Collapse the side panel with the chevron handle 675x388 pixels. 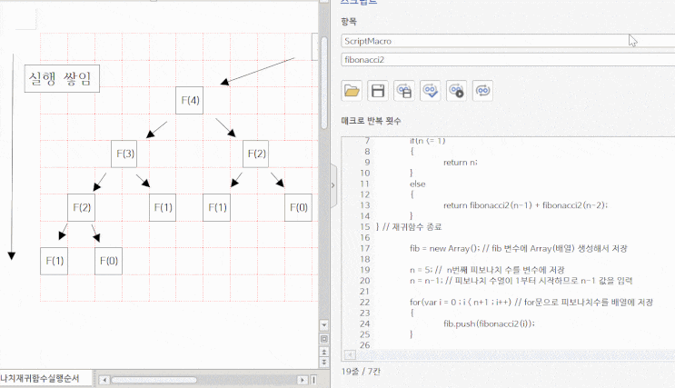tap(333, 185)
